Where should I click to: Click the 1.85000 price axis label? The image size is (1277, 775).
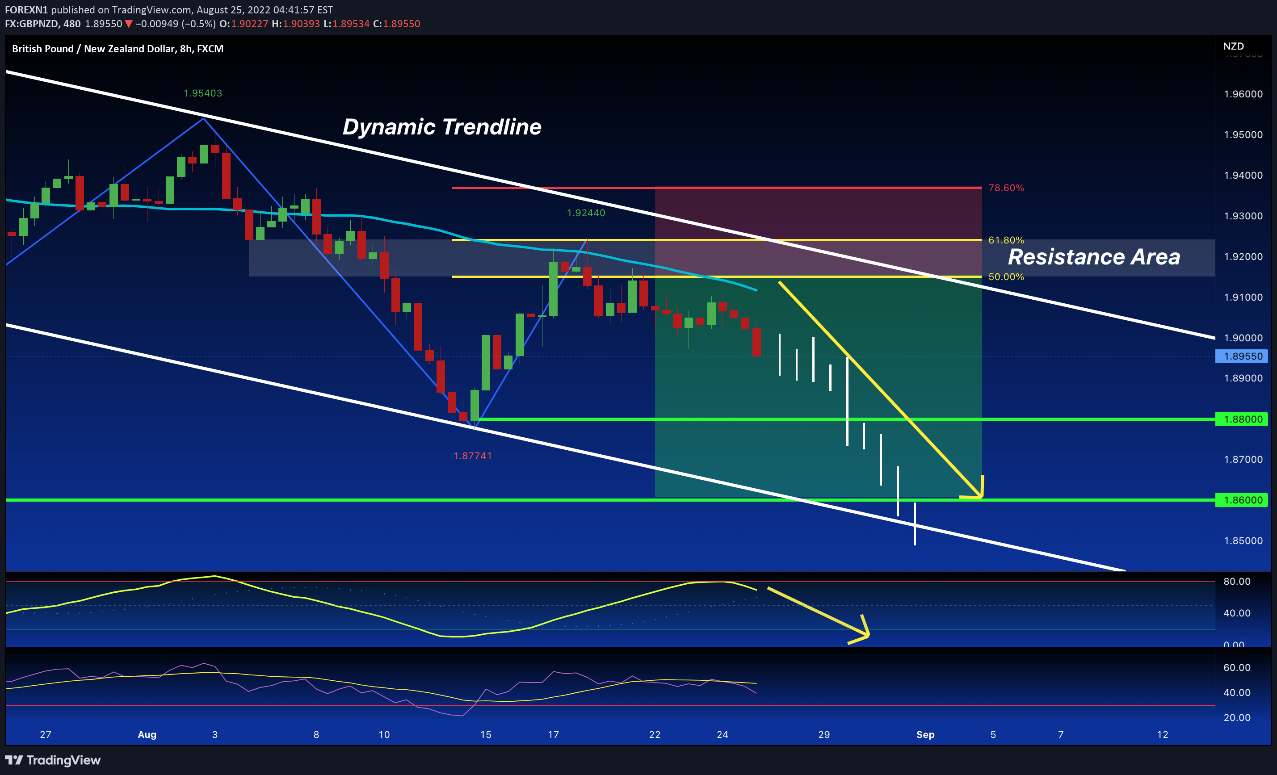pyautogui.click(x=1243, y=541)
